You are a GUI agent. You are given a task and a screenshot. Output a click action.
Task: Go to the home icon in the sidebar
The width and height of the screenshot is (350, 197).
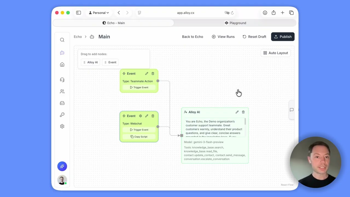pyautogui.click(x=62, y=65)
